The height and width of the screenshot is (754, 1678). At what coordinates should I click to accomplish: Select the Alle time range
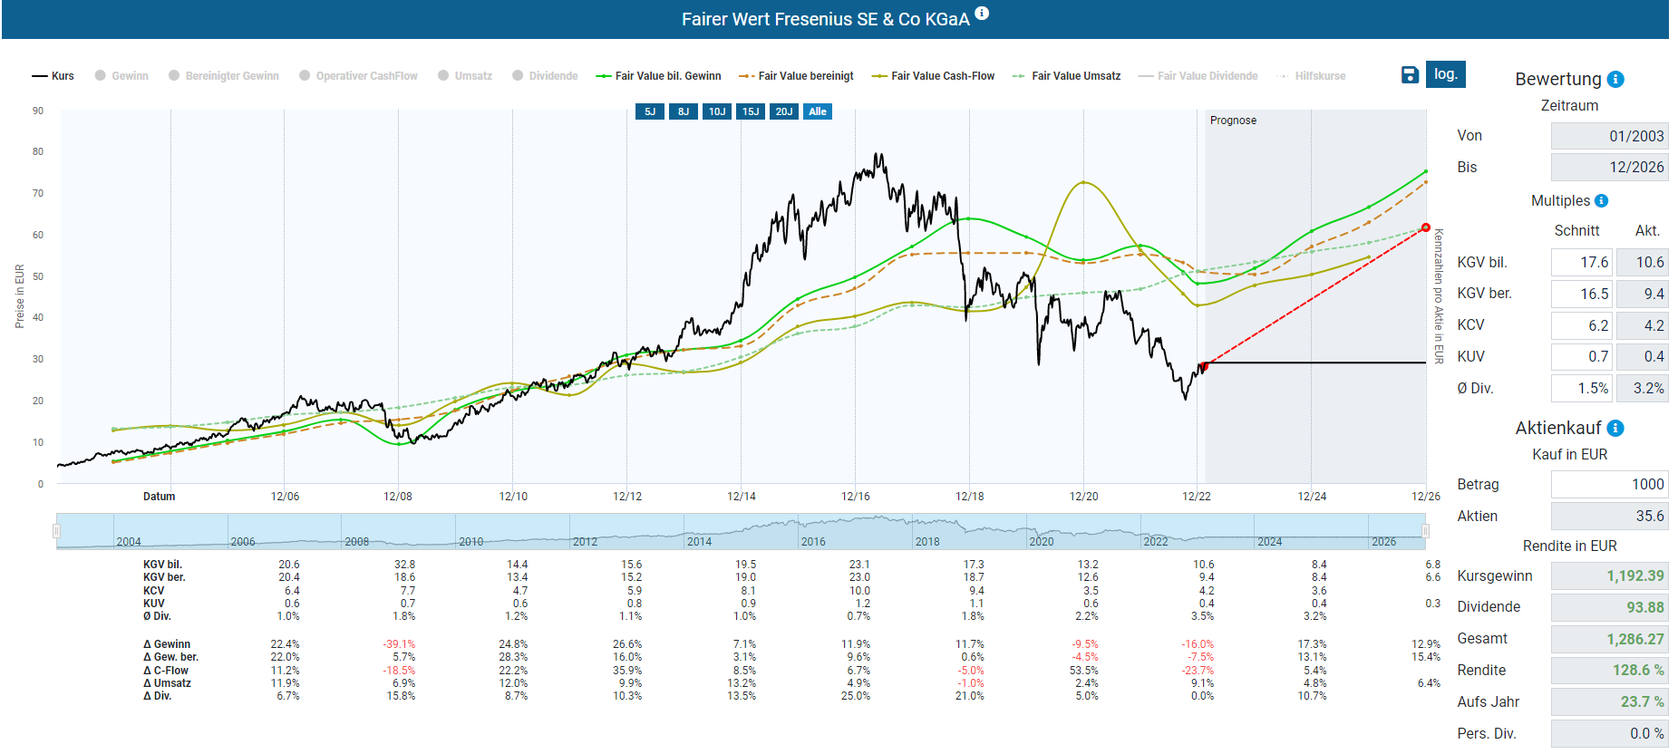point(818,111)
